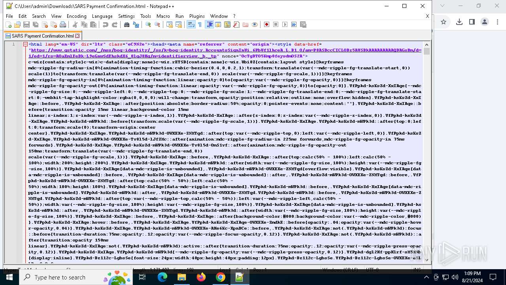Click the Print toolbar icon

point(62,25)
